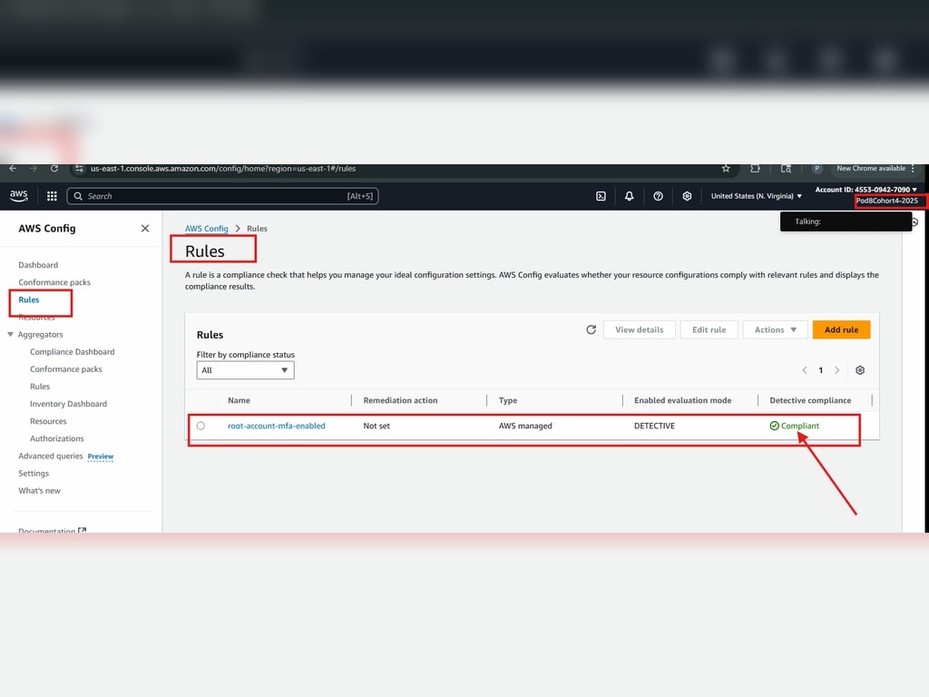Sort by the Type column header

coord(508,400)
